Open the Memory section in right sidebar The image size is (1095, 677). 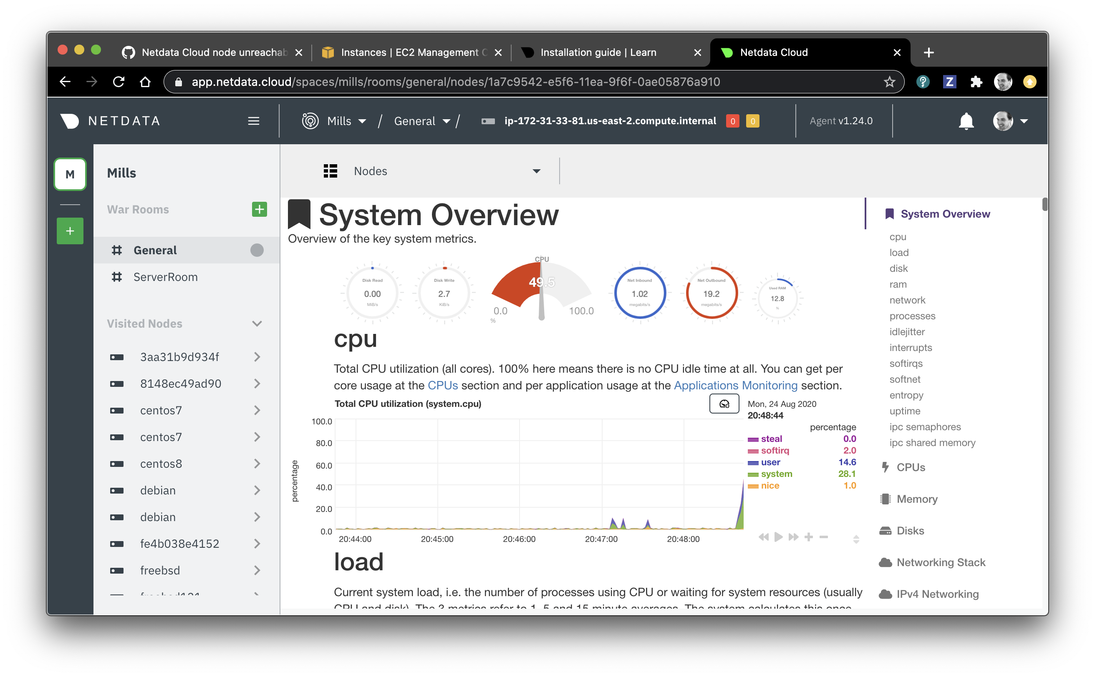click(917, 499)
